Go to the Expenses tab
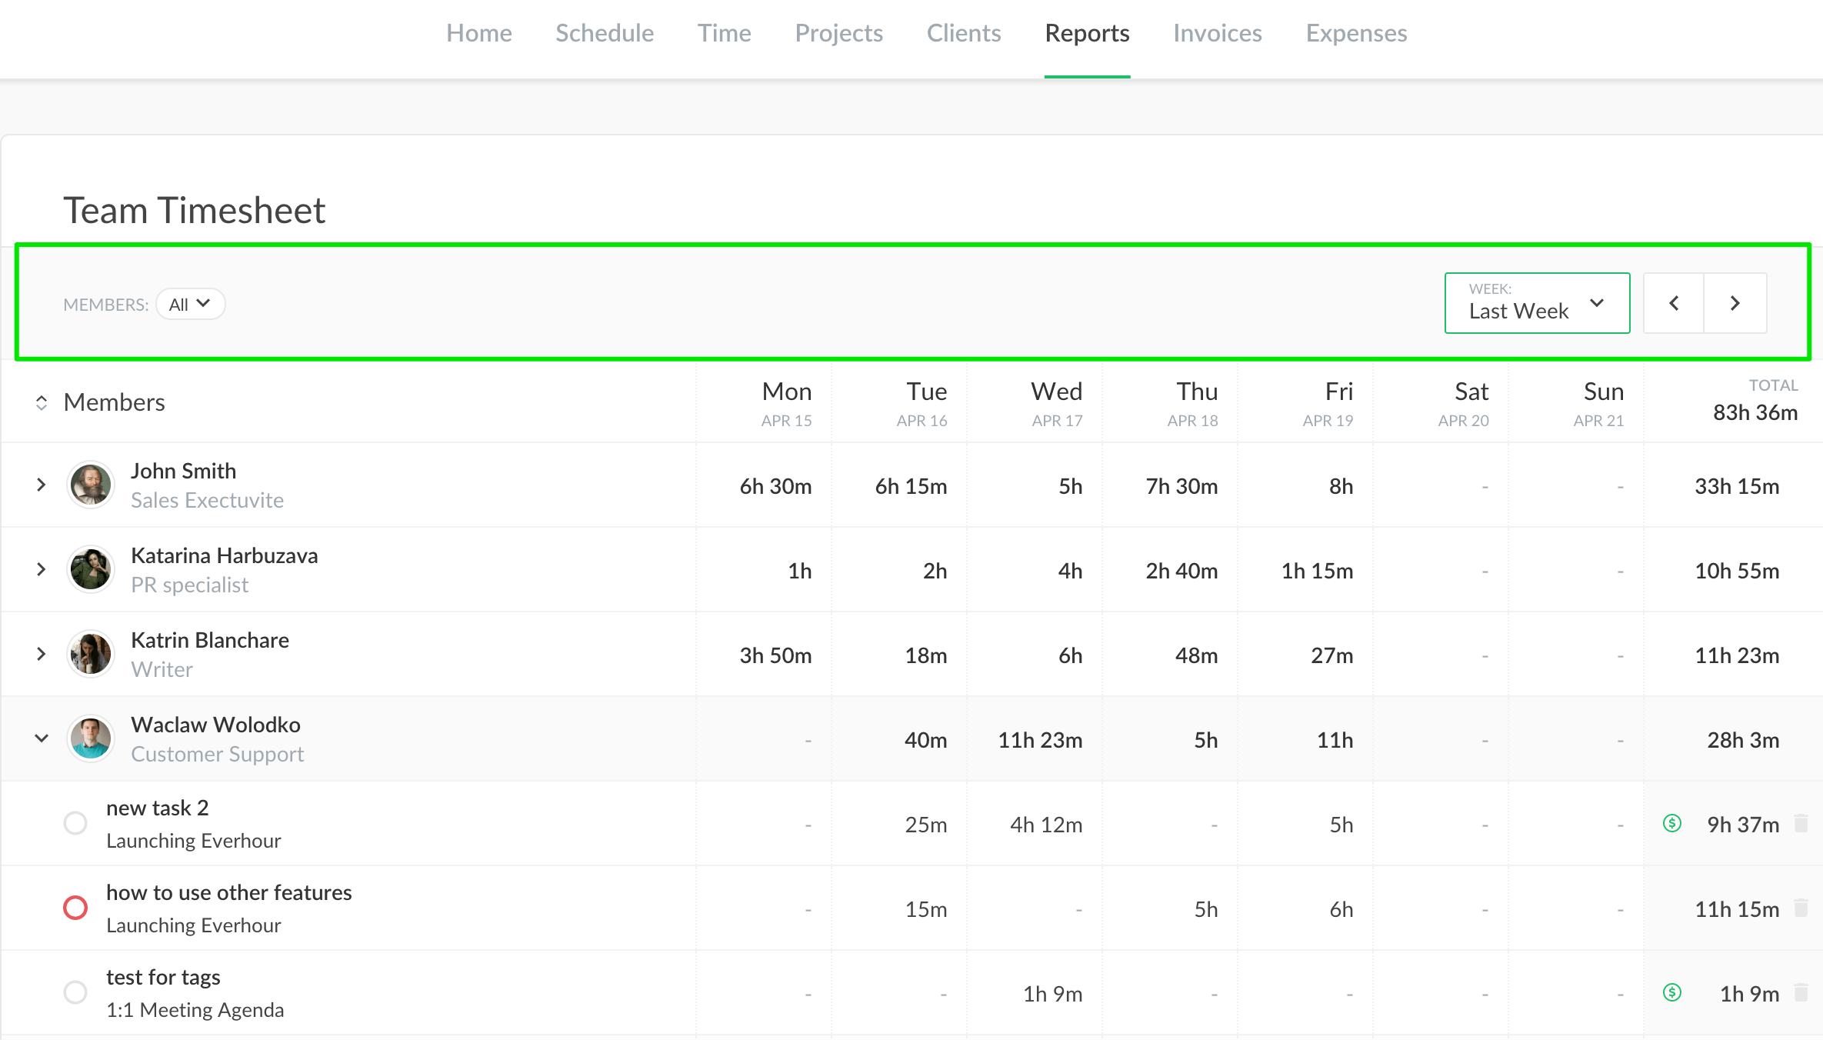This screenshot has width=1823, height=1040. pyautogui.click(x=1356, y=33)
